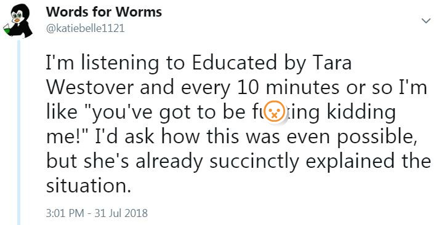Click the word succinctly in the tweet
The image size is (447, 225).
pos(254,162)
